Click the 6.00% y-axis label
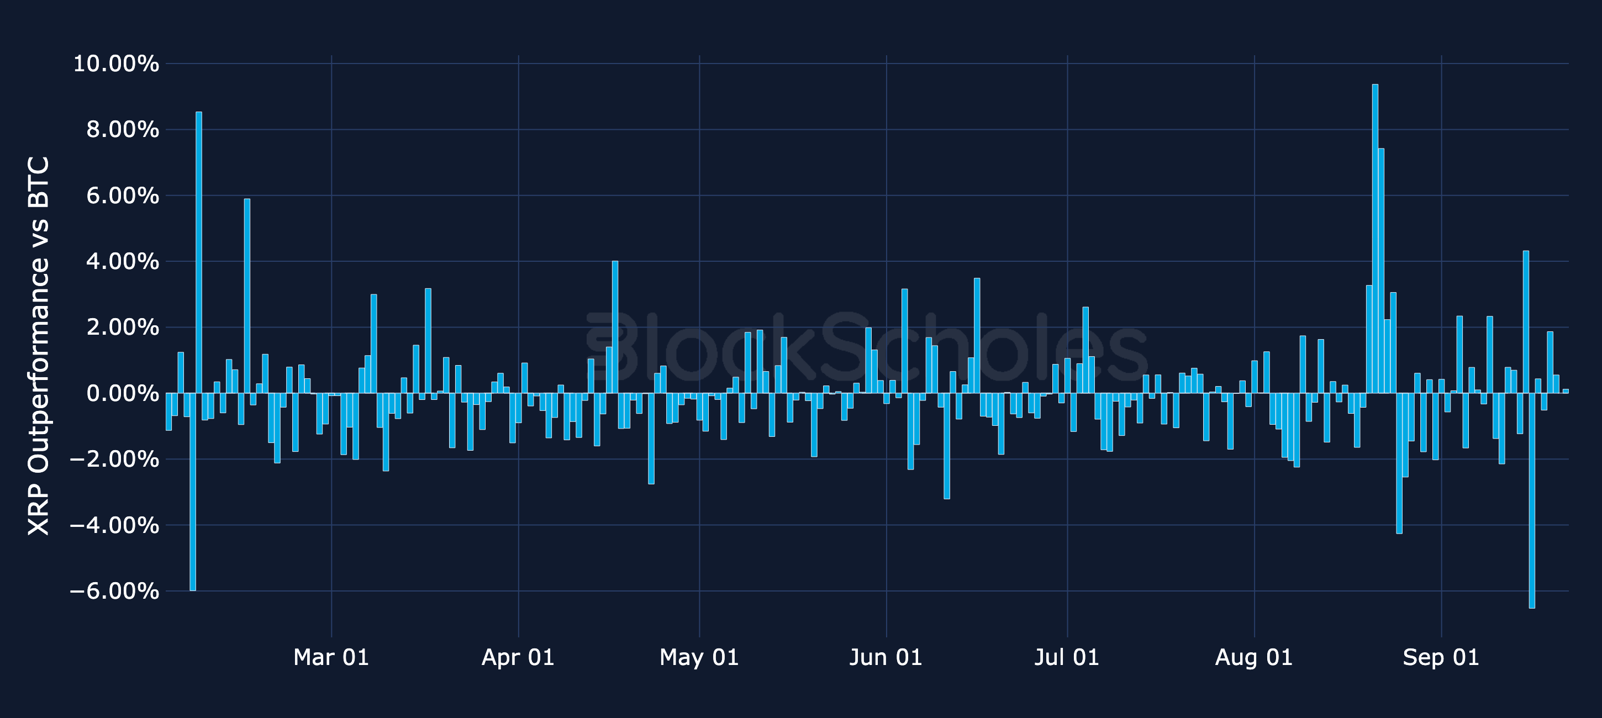The image size is (1602, 718). pos(123,196)
